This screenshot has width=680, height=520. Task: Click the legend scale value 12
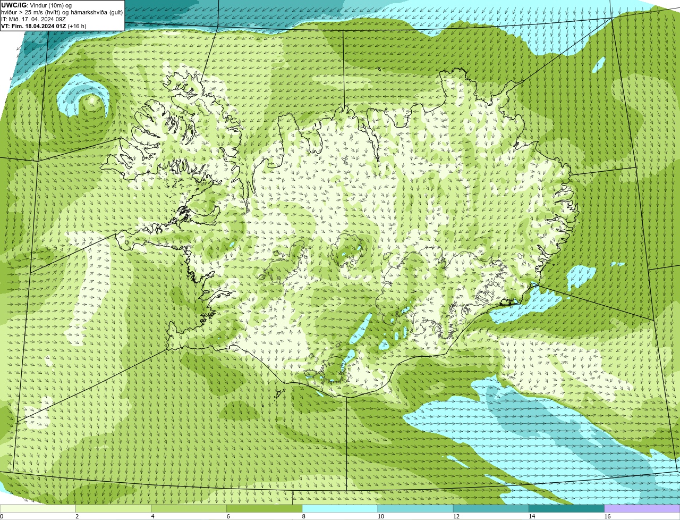tap(456, 516)
